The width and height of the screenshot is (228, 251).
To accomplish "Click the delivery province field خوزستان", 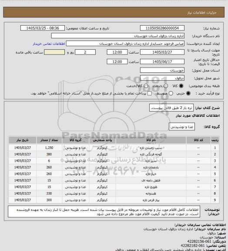I will (x=162, y=70).
